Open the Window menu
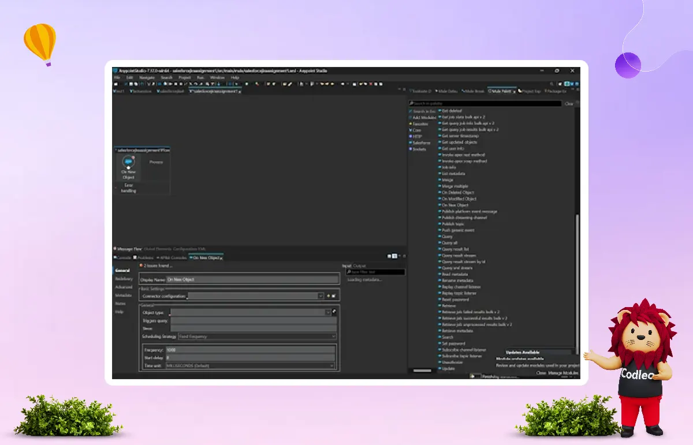The image size is (693, 445). coord(217,77)
